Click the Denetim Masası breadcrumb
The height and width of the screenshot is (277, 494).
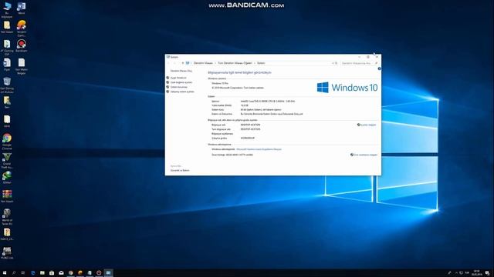pos(203,63)
